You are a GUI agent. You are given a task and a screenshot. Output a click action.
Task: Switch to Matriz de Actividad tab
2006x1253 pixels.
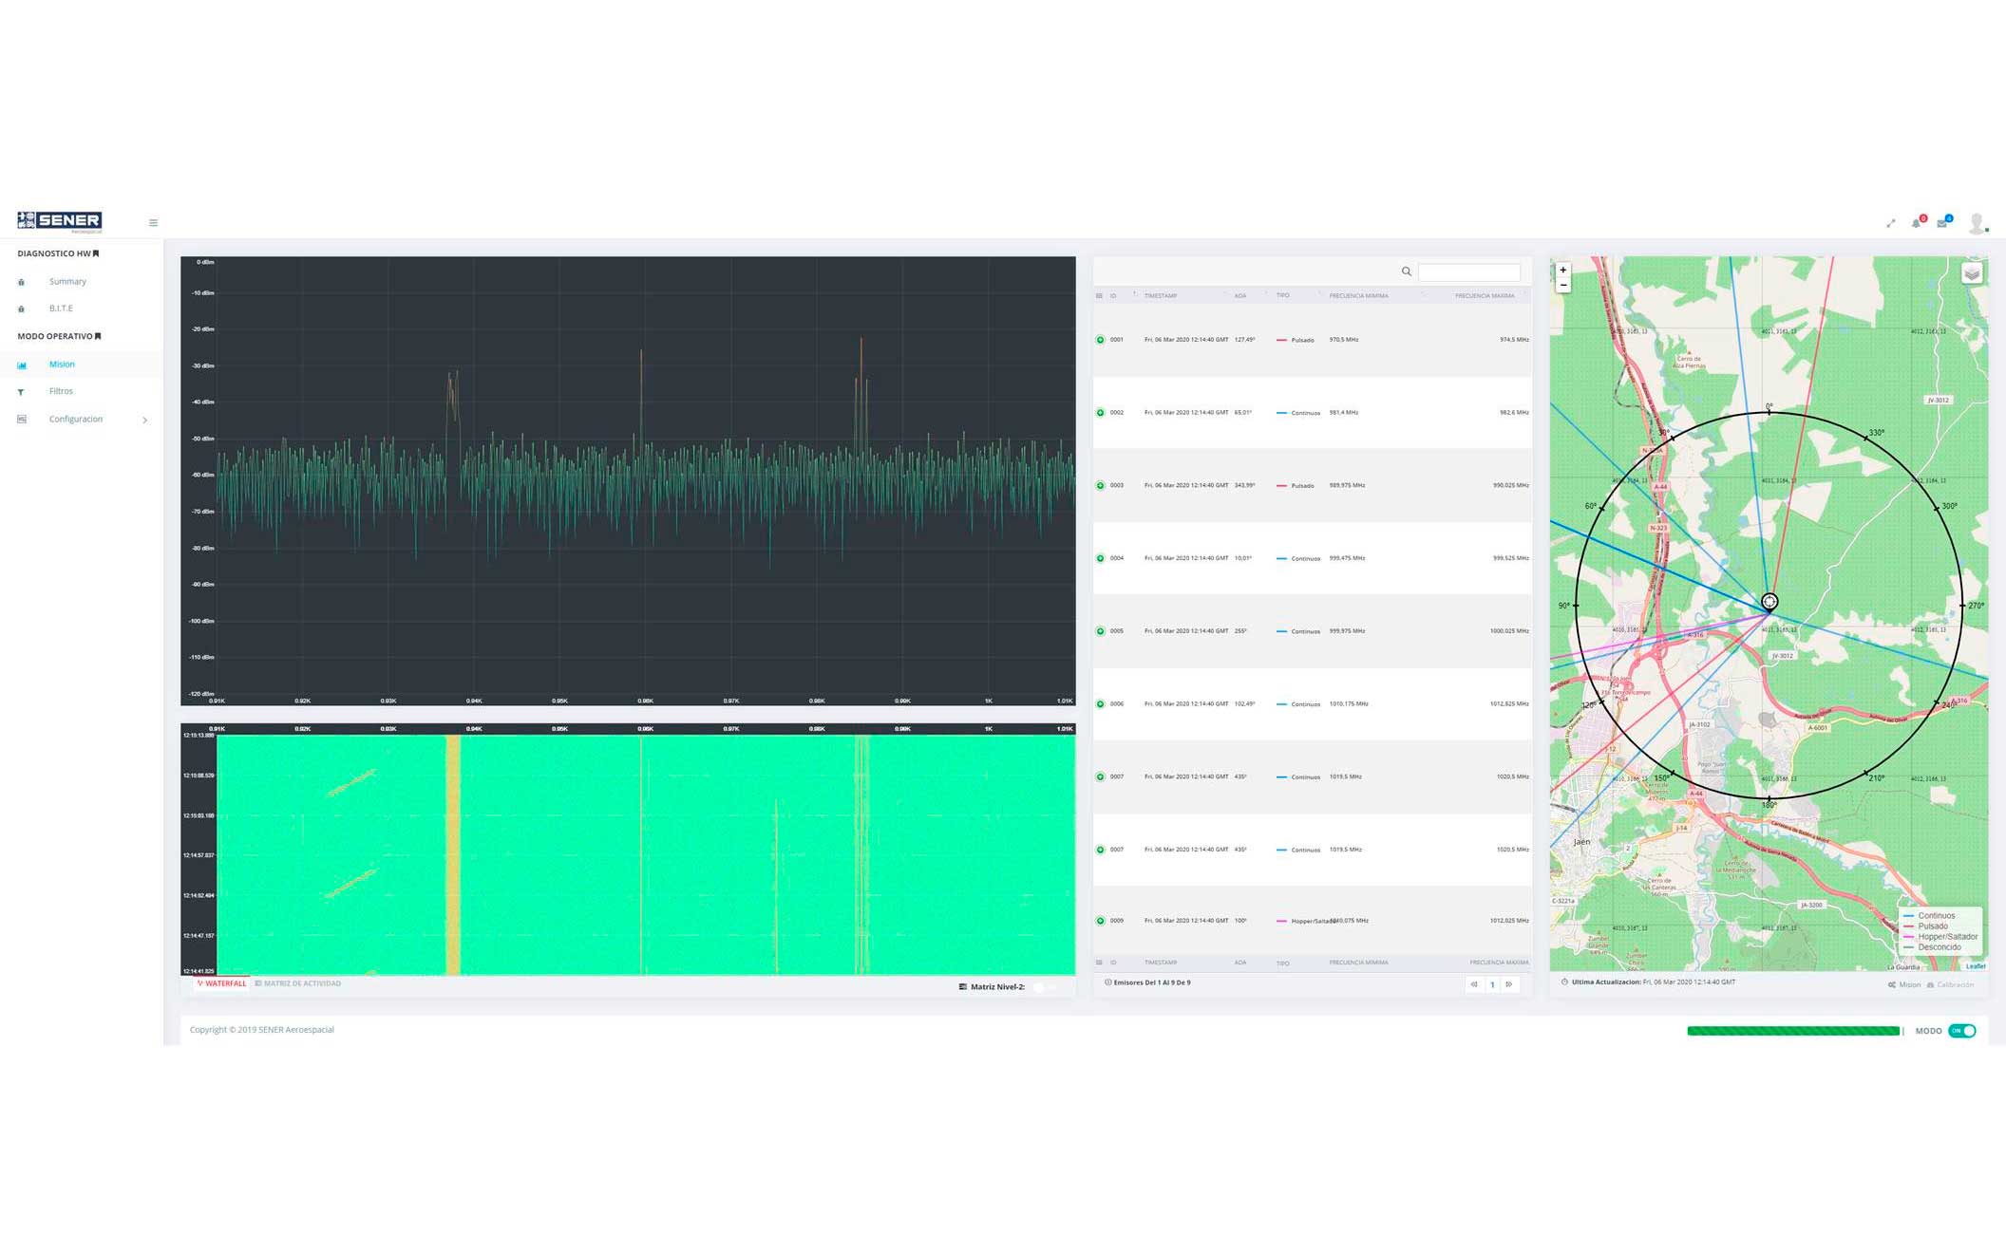pyautogui.click(x=298, y=983)
